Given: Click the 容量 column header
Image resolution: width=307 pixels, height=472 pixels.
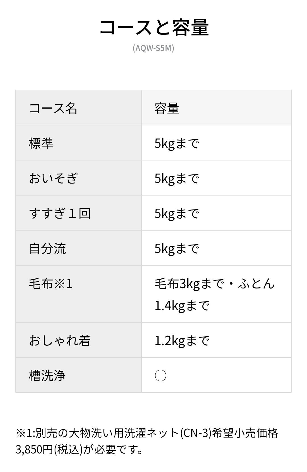Looking at the screenshot, I should click(167, 108).
